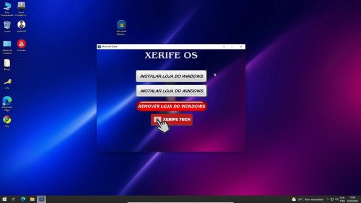Image resolution: width=361 pixels, height=203 pixels.
Task: Click the red REMOVER LOJA DO WINDOWS button
Action: [171, 106]
